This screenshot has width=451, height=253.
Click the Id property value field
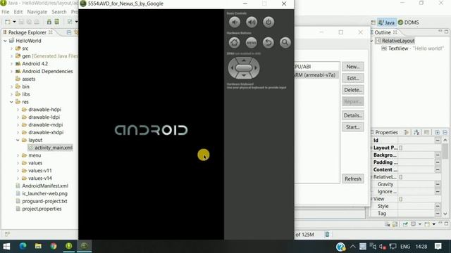click(x=416, y=141)
